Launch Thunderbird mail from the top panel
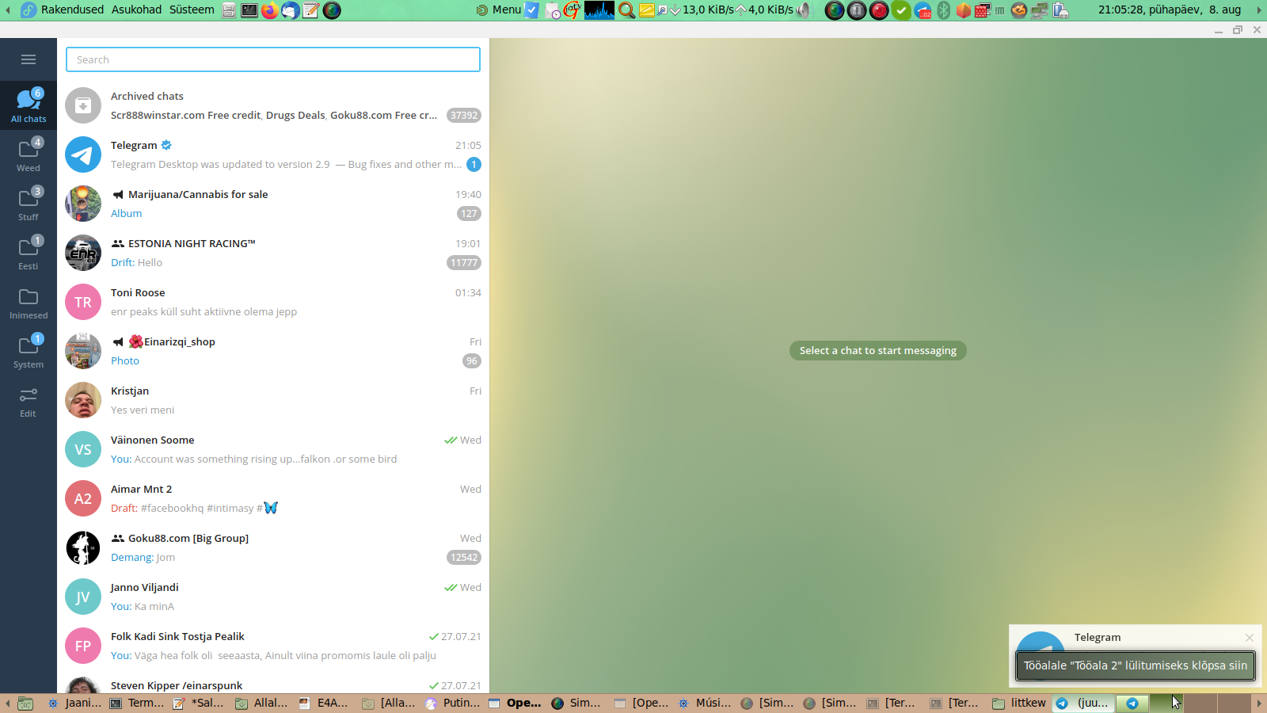The width and height of the screenshot is (1267, 713). click(291, 10)
